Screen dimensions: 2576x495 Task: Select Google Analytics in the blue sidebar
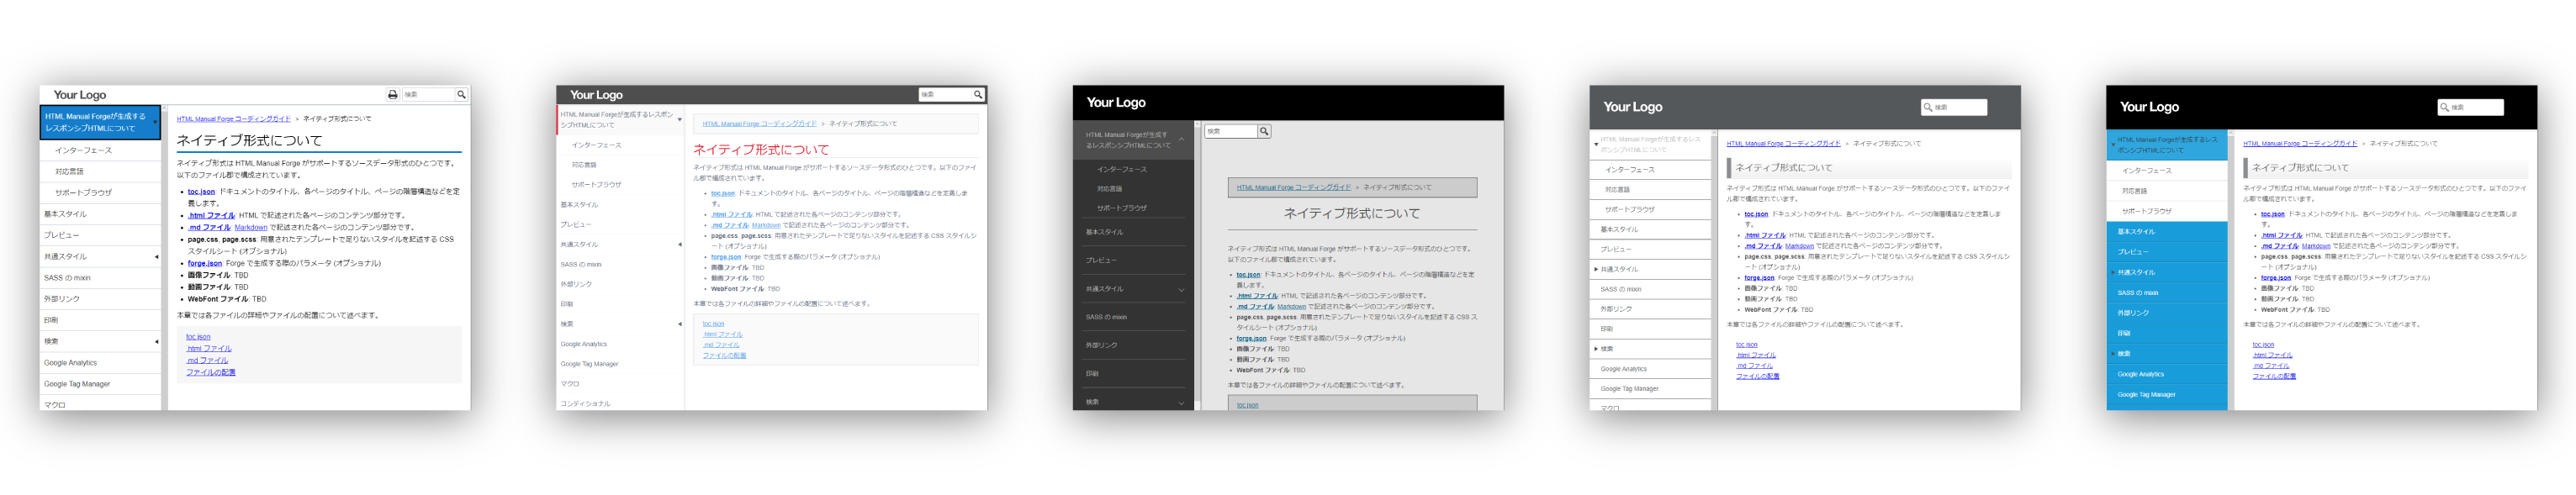pos(2140,374)
